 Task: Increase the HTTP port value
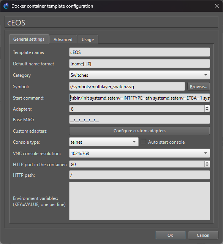tap(207, 162)
